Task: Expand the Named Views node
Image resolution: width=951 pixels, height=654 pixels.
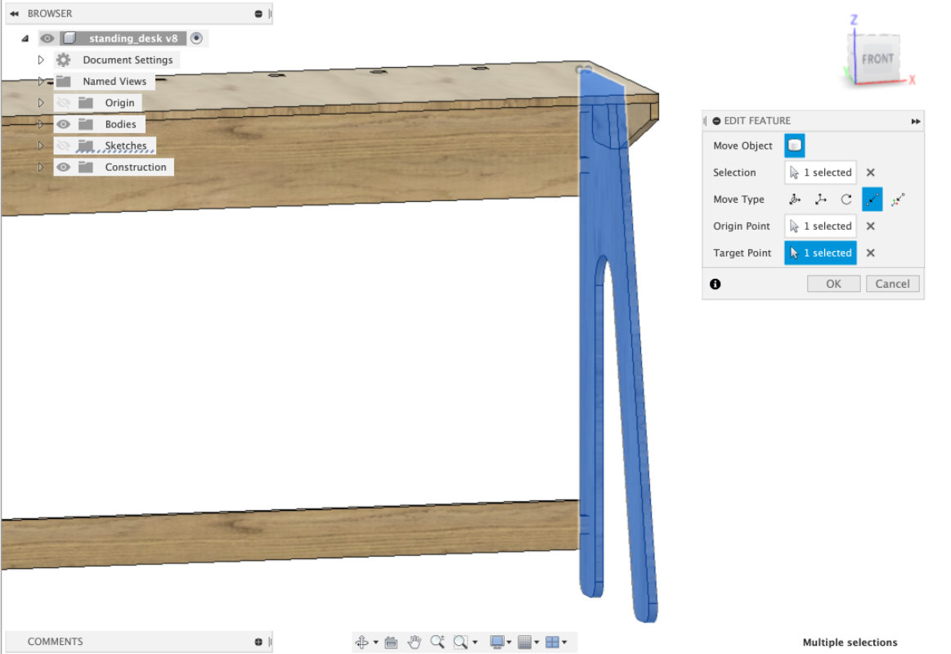Action: pyautogui.click(x=41, y=81)
